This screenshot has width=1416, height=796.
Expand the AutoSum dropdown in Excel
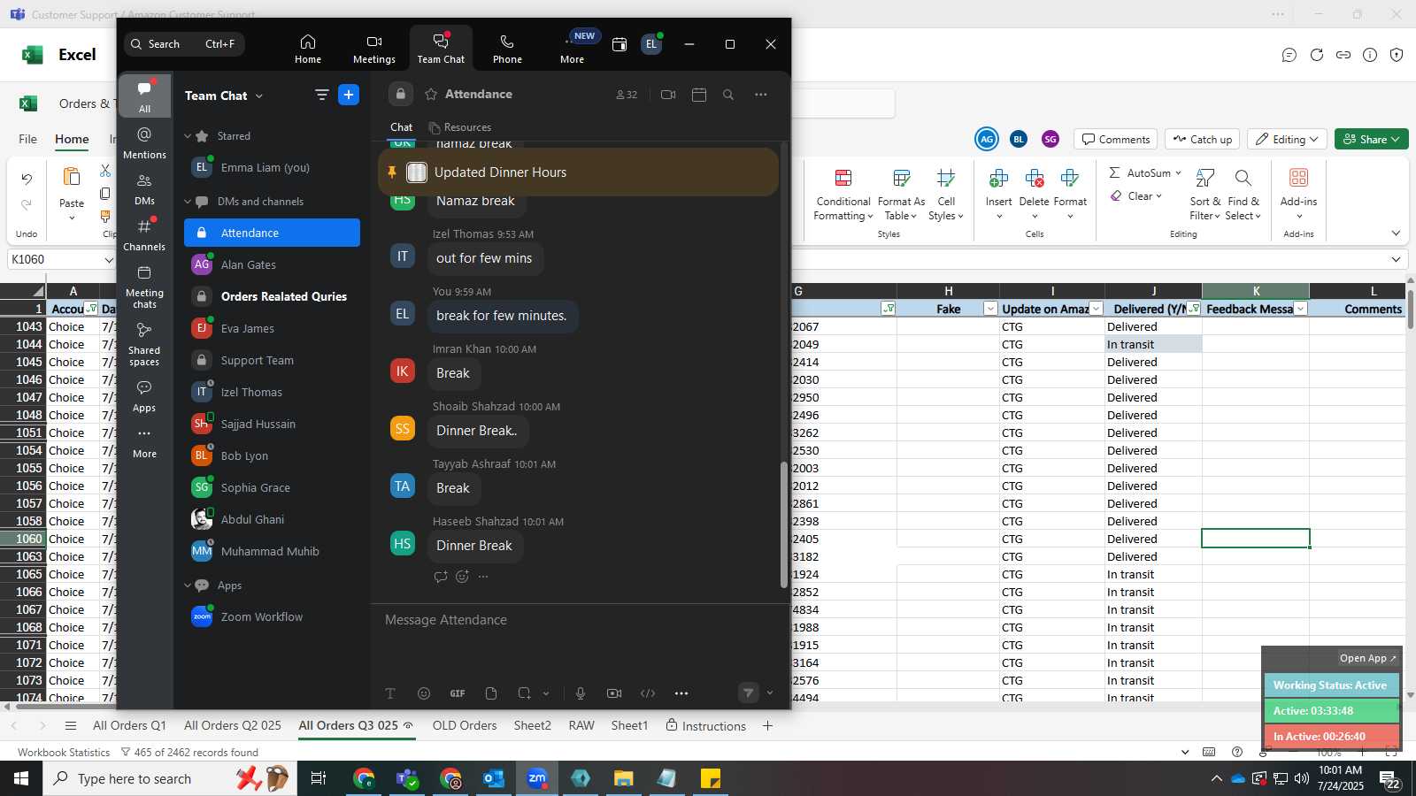1178,172
